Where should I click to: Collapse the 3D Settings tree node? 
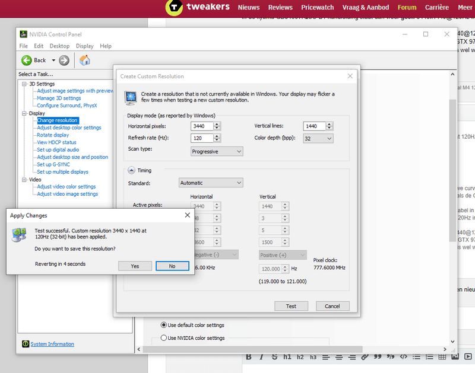[24, 84]
